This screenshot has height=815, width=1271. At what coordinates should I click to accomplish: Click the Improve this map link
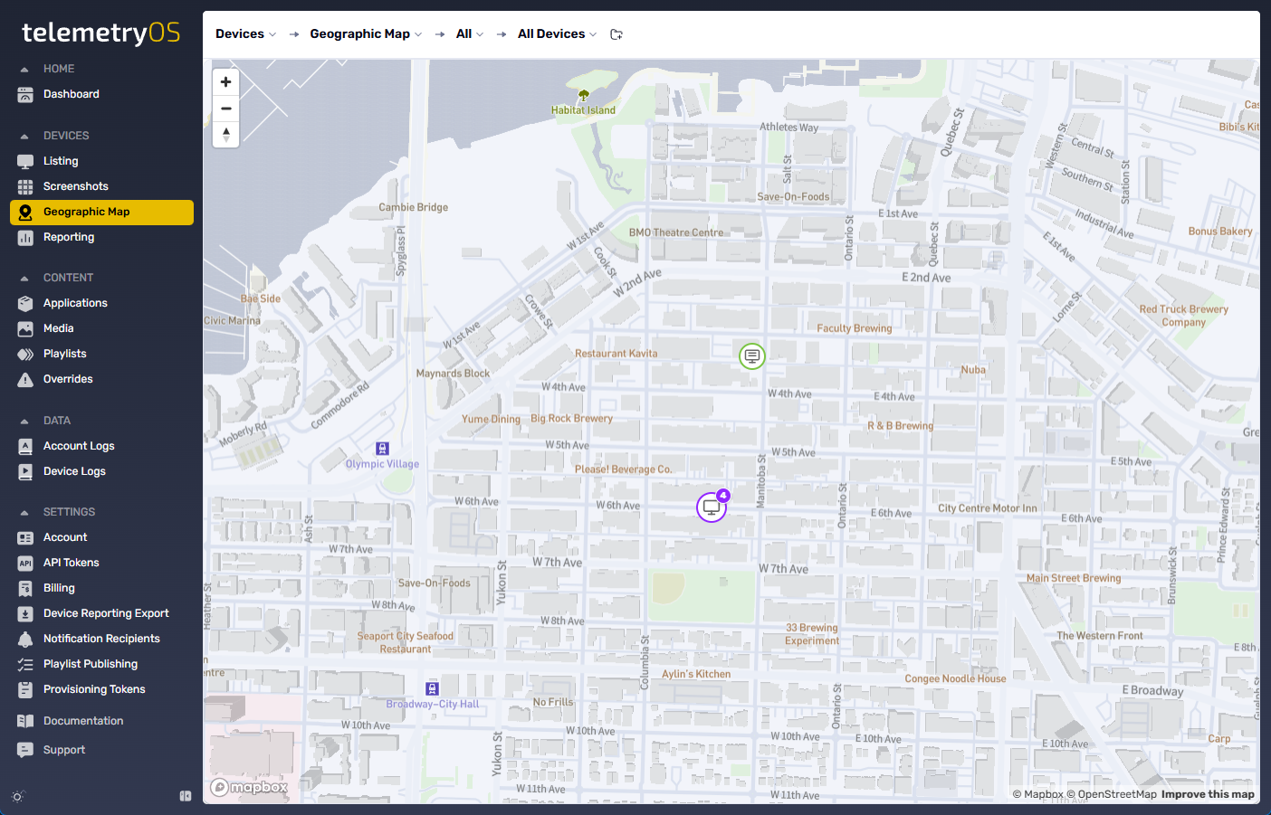(1208, 794)
